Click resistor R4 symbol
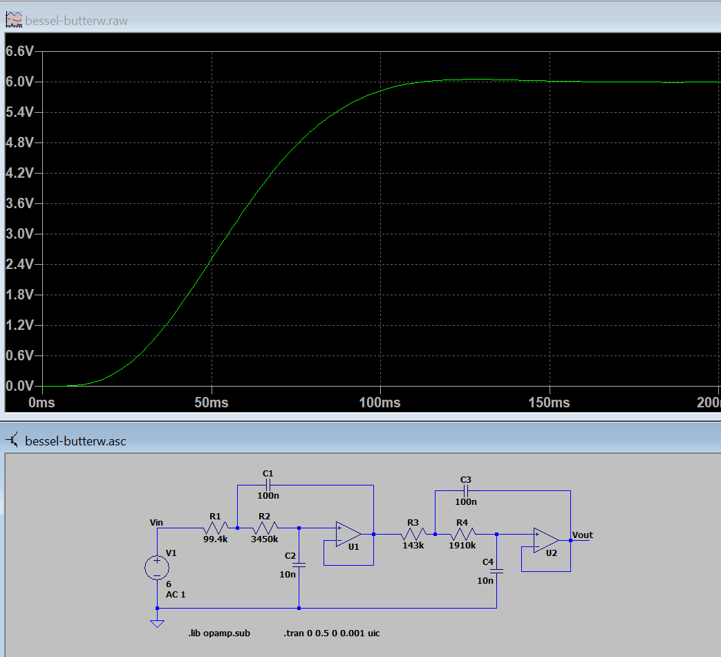Viewport: 721px width, 657px height. point(463,534)
